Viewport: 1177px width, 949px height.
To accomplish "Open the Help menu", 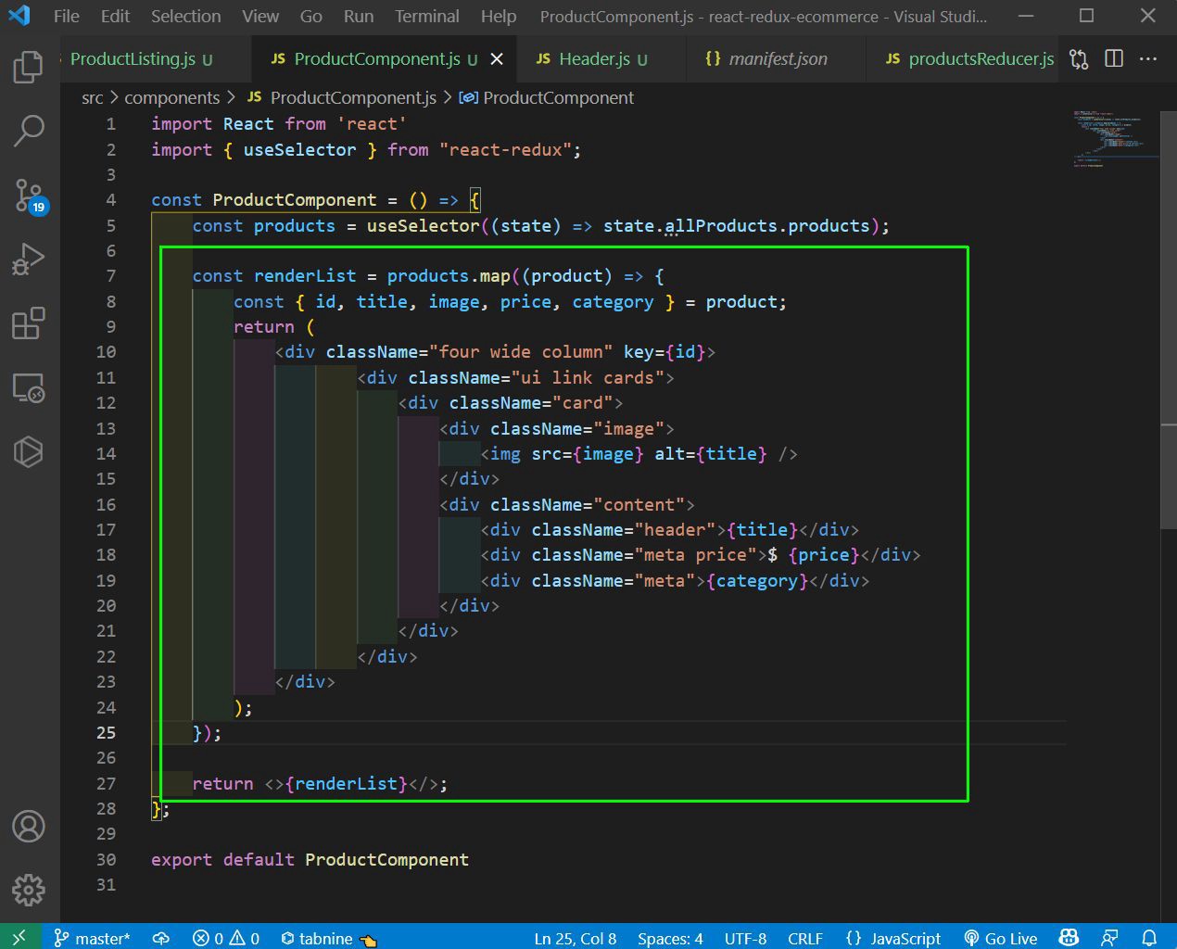I will [499, 16].
